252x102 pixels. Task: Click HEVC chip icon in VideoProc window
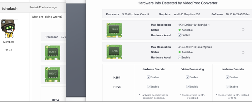tap(114, 52)
